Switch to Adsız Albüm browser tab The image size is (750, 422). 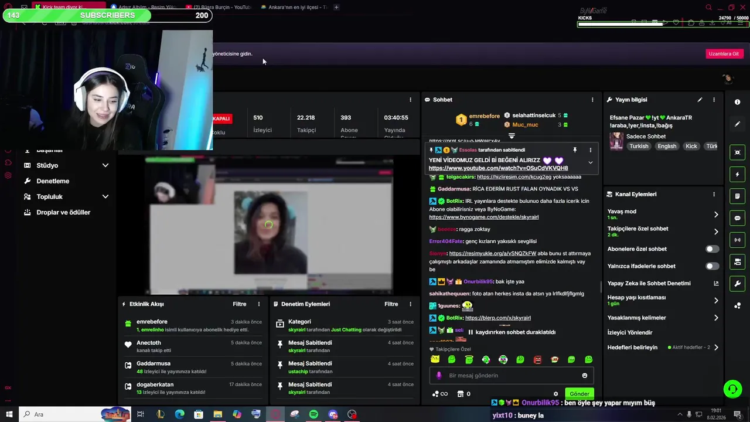tap(144, 7)
